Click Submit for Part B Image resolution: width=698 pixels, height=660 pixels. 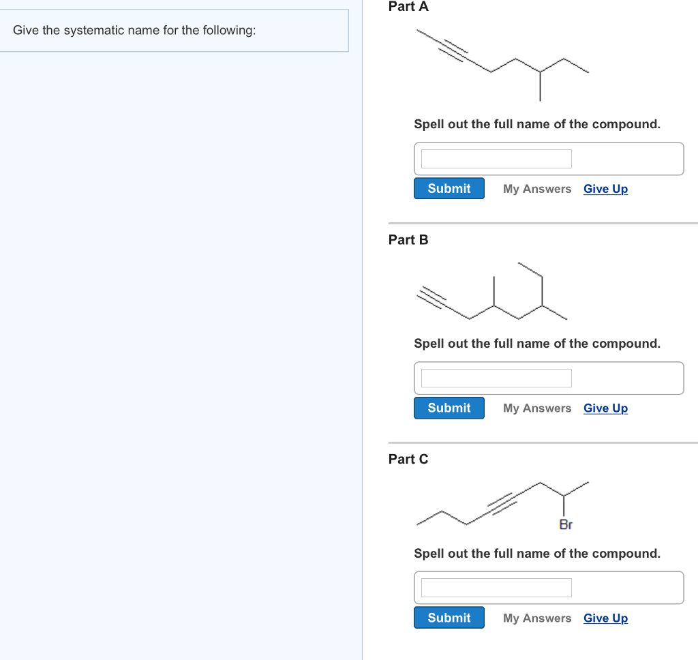(449, 408)
